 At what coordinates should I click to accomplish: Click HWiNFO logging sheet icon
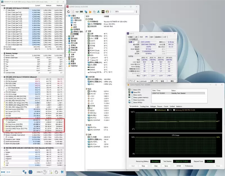coord(51,172)
